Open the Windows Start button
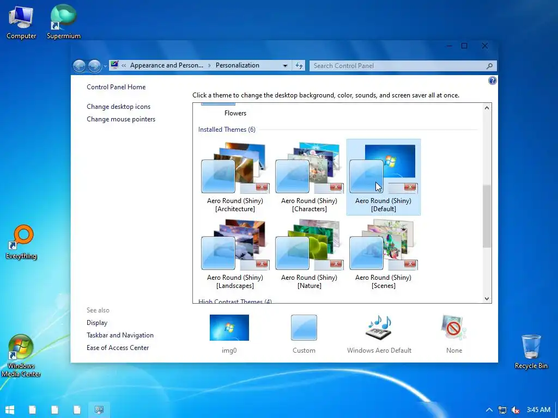Viewport: 558px width, 418px height. [10, 410]
